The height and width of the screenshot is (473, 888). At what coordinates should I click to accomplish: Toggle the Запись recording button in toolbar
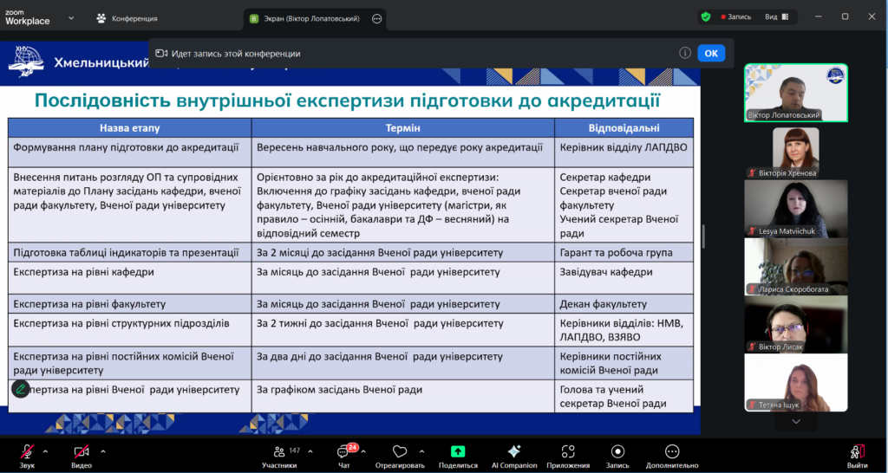tap(617, 451)
